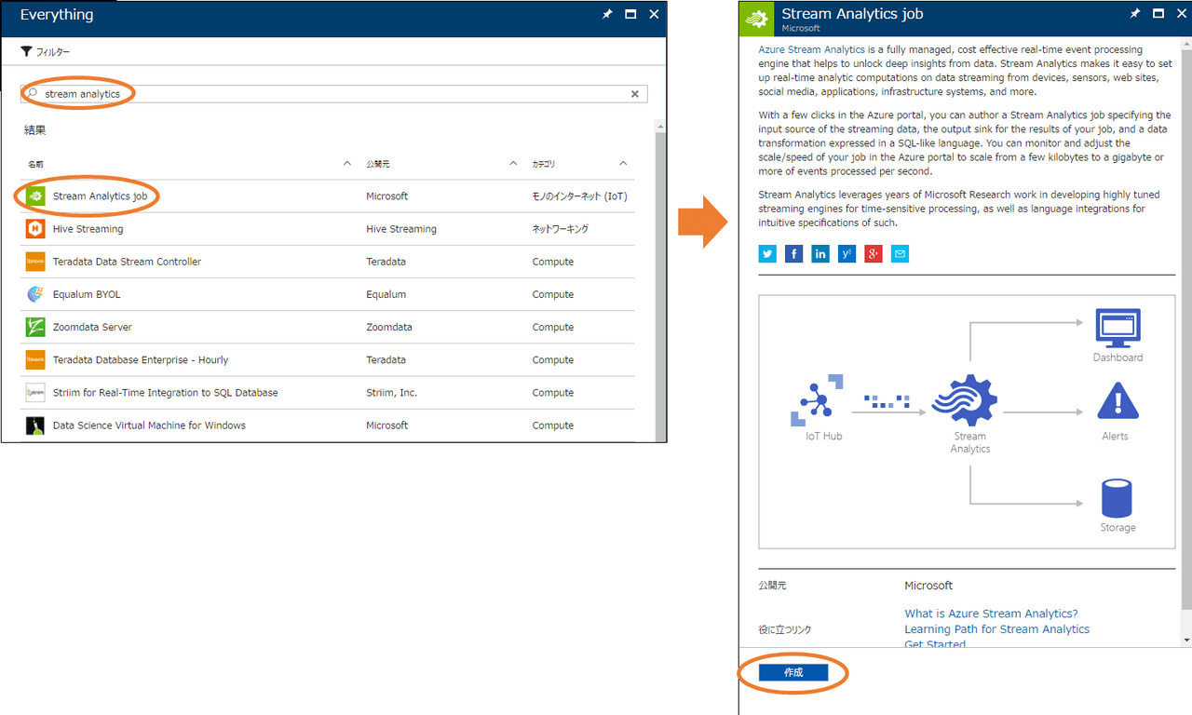This screenshot has height=715, width=1192.
Task: Maximize the Everything blade
Action: point(630,15)
